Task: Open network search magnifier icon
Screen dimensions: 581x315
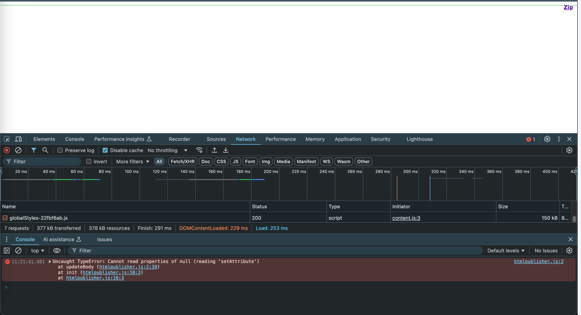Action: pos(45,150)
